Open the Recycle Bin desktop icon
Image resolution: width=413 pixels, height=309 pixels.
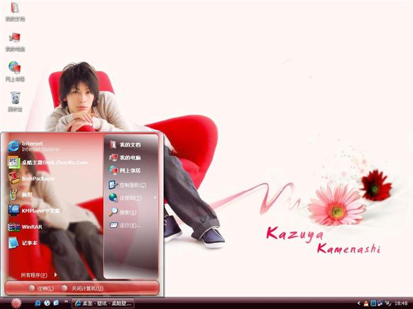(15, 102)
